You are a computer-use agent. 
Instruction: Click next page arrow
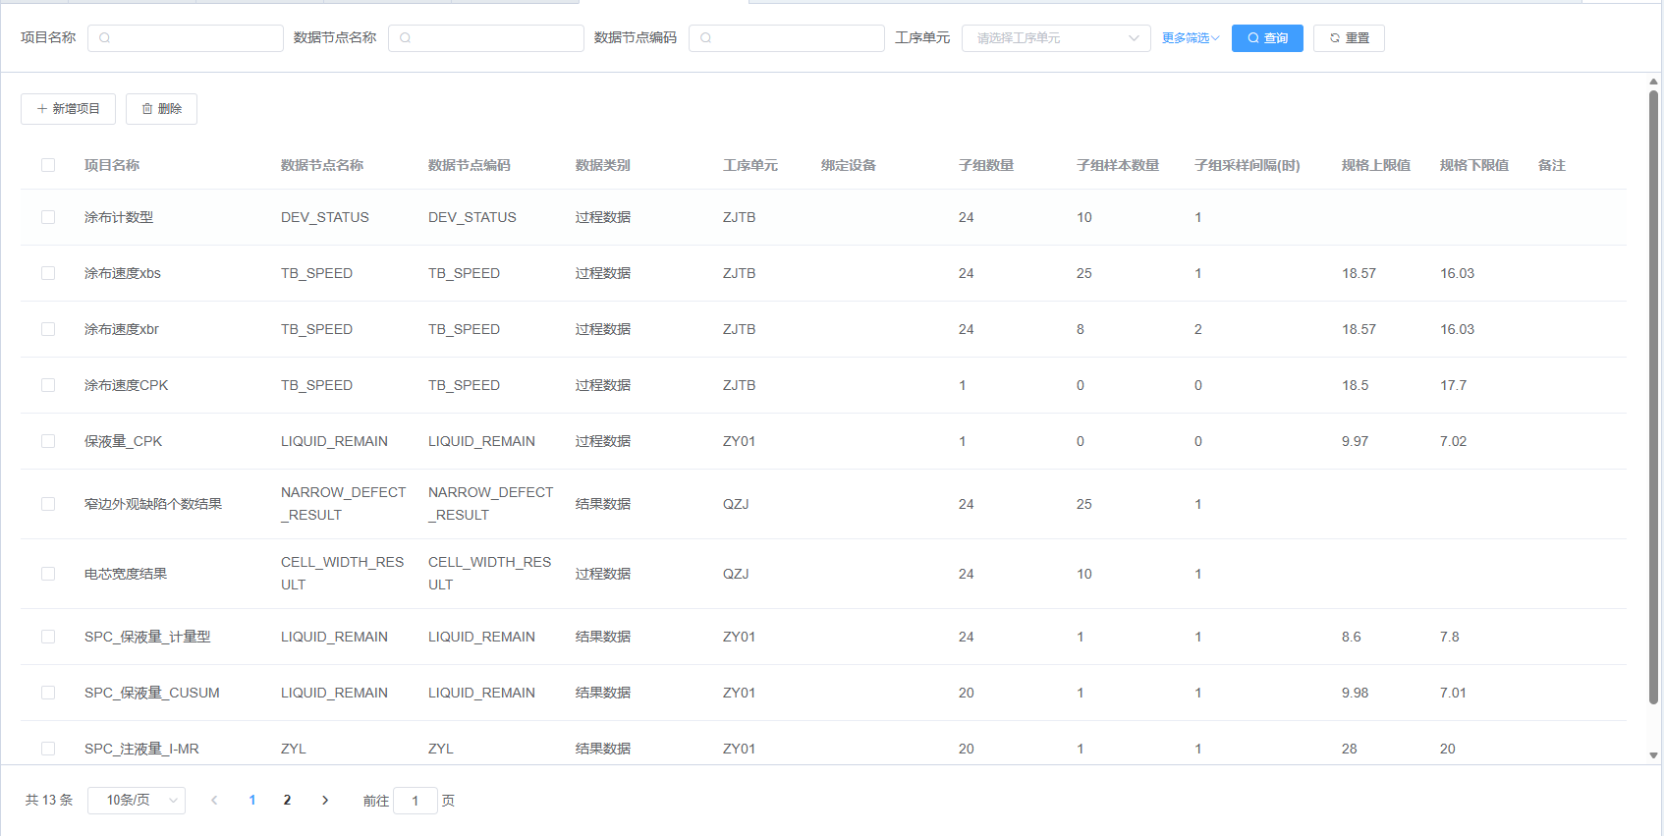tap(325, 801)
